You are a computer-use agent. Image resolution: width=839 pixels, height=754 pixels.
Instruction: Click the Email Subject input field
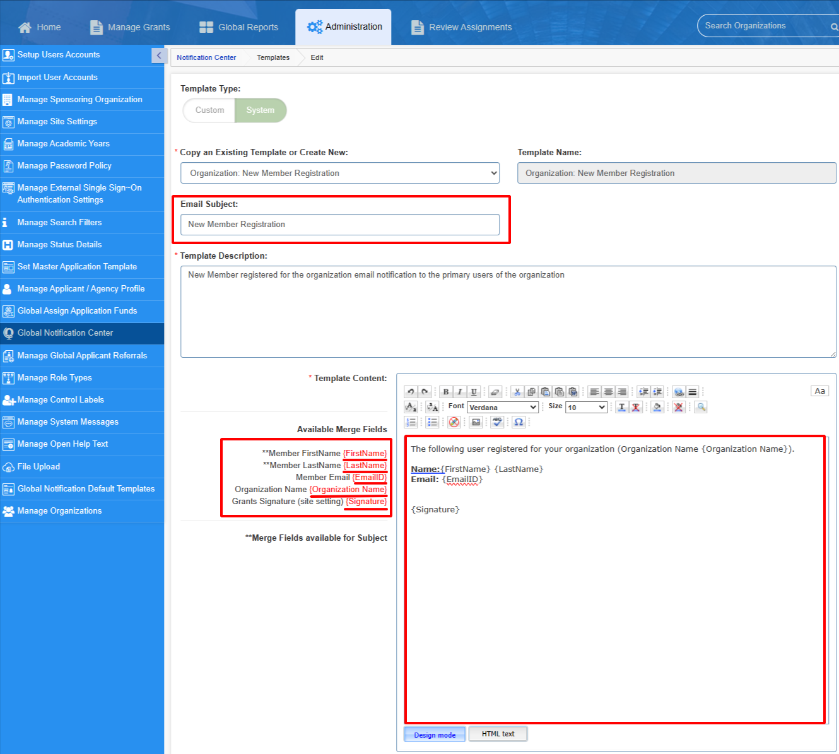340,225
